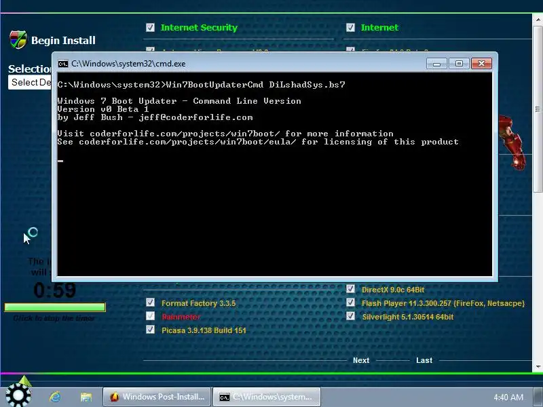
Task: Uncheck DirectX 9.0c 64Bit
Action: pos(350,289)
